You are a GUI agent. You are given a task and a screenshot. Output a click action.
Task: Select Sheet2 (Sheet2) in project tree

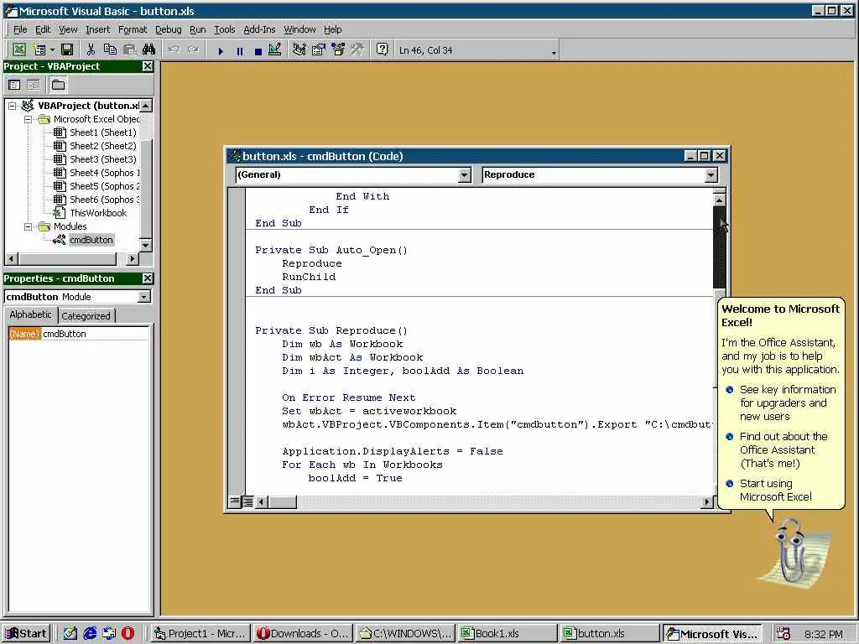(x=102, y=146)
